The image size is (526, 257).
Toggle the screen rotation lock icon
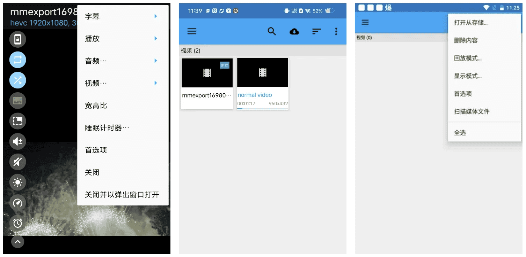17,39
